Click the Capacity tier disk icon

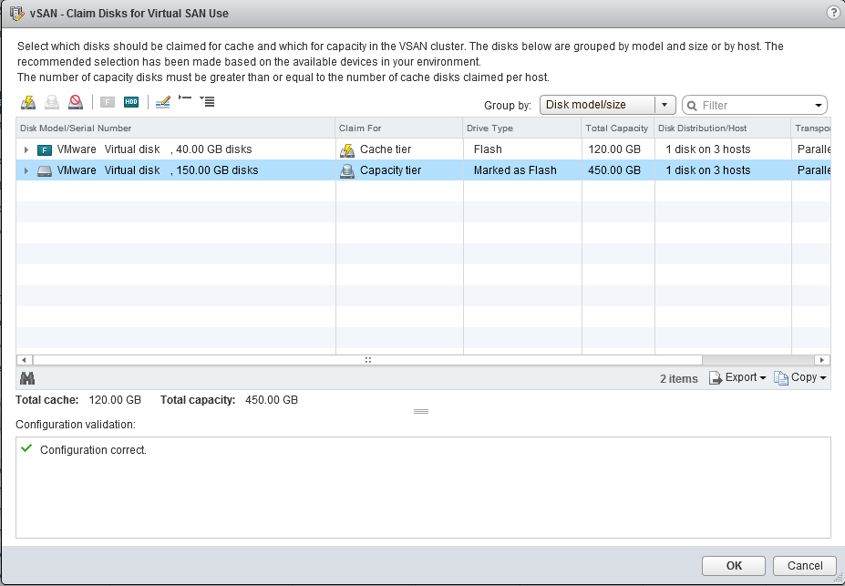point(347,171)
